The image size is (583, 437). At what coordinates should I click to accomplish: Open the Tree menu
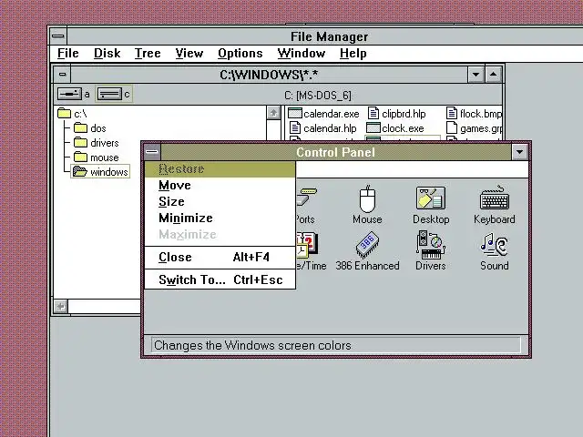[148, 53]
